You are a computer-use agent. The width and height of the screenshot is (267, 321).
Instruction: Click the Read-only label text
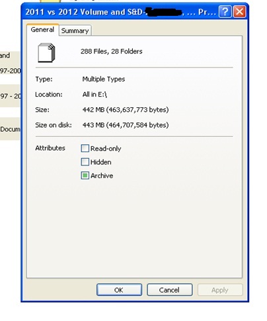(106, 149)
